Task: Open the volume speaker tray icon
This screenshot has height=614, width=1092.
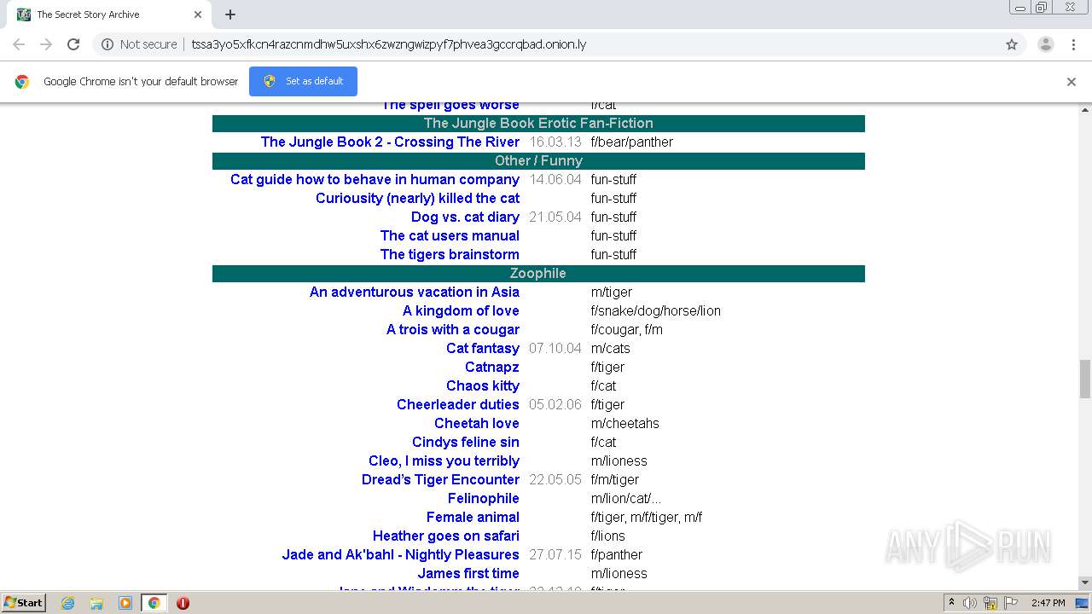Action: (x=970, y=603)
